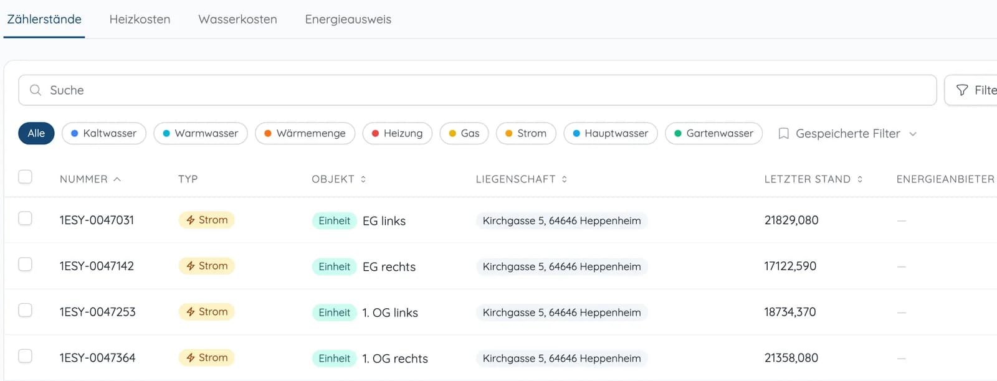Screen dimensions: 997x381
Task: Click the lightning icon in row 1ESY-0047031
Action: tap(191, 220)
